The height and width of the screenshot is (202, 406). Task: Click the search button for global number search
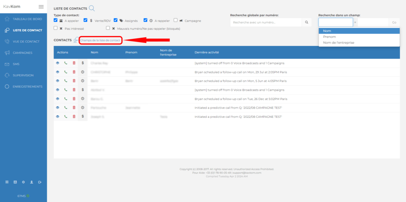[306, 22]
